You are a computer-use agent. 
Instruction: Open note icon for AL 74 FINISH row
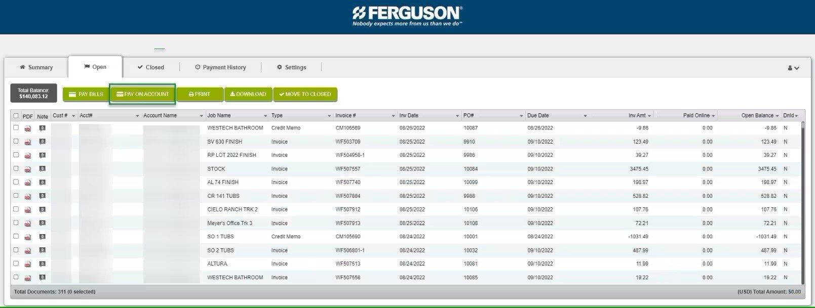click(x=42, y=182)
